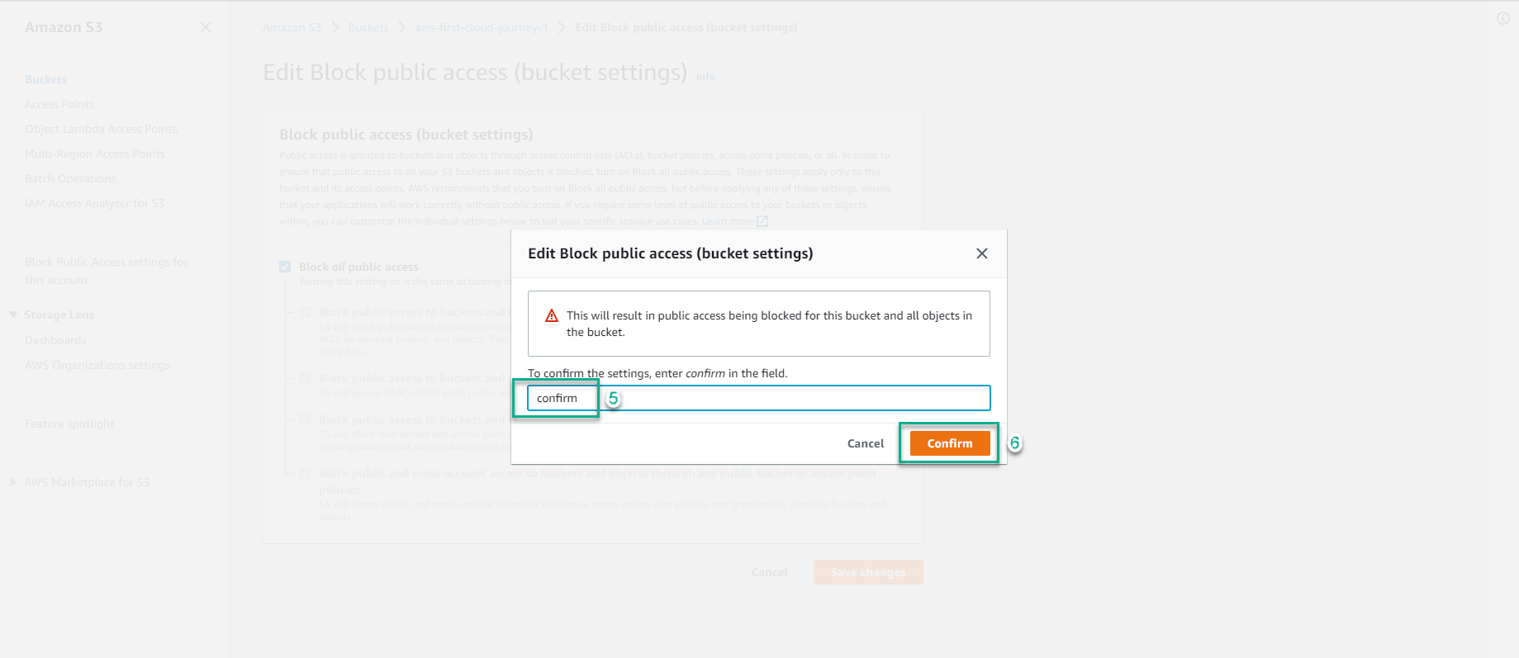This screenshot has width=1519, height=658.
Task: Click the confirm text input field
Action: point(758,398)
